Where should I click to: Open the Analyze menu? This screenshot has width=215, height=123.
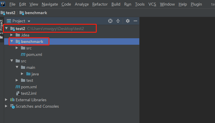click(82, 4)
